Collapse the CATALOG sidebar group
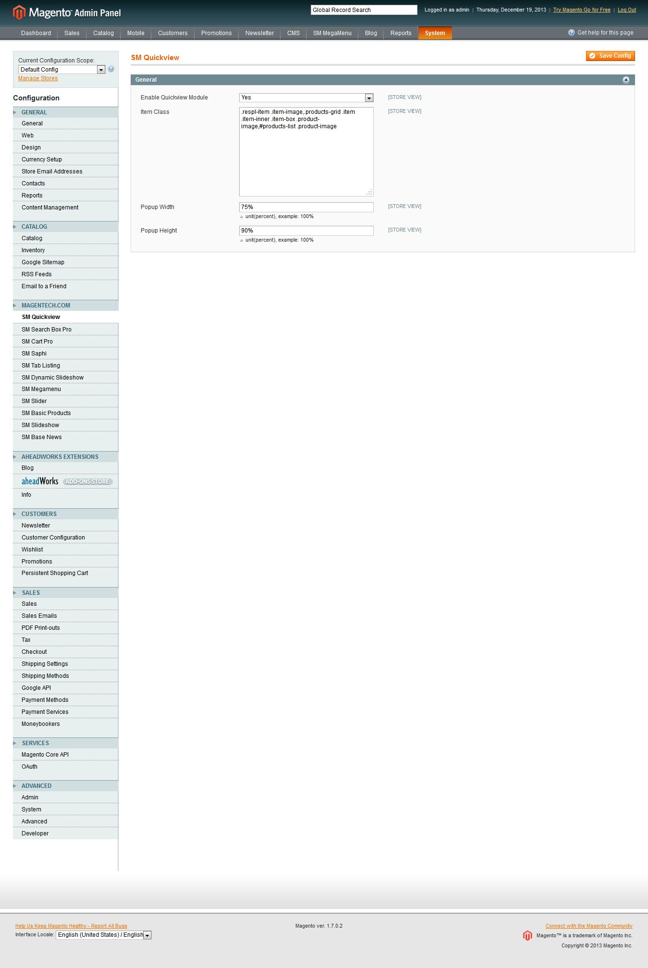Image resolution: width=648 pixels, height=968 pixels. [65, 227]
